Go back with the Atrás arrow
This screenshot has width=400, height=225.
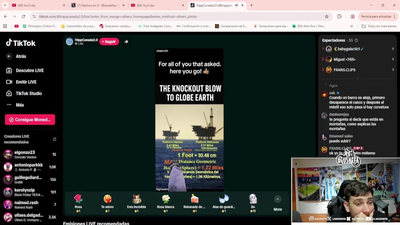click(9, 56)
